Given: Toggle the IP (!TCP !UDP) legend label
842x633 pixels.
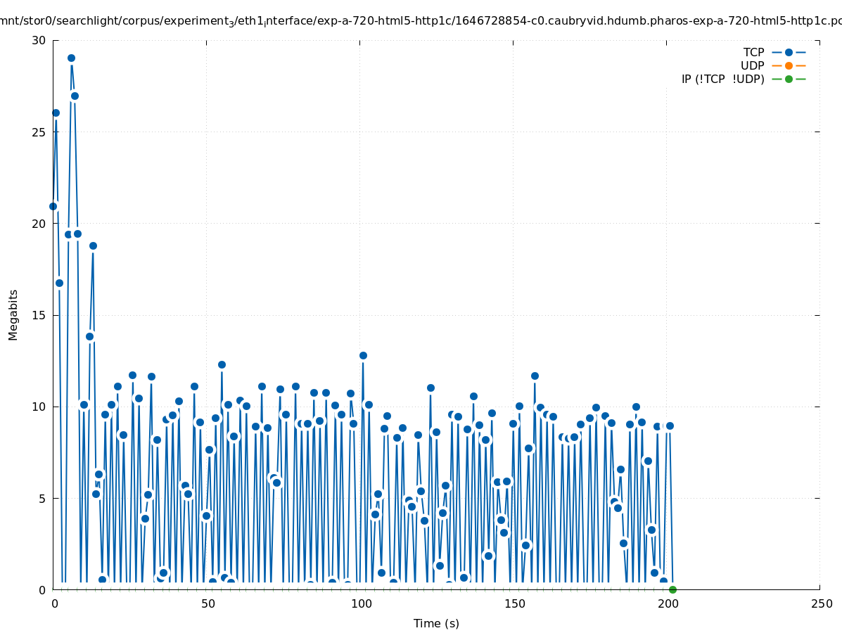Looking at the screenshot, I should pyautogui.click(x=722, y=79).
